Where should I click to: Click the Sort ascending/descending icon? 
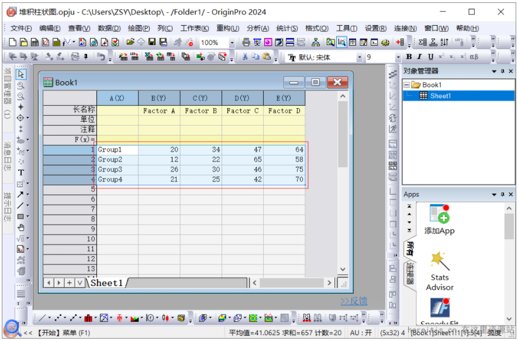point(444,42)
